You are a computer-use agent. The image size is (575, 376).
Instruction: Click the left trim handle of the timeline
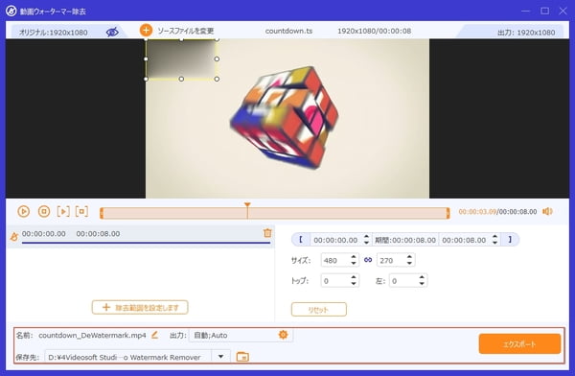[102, 213]
